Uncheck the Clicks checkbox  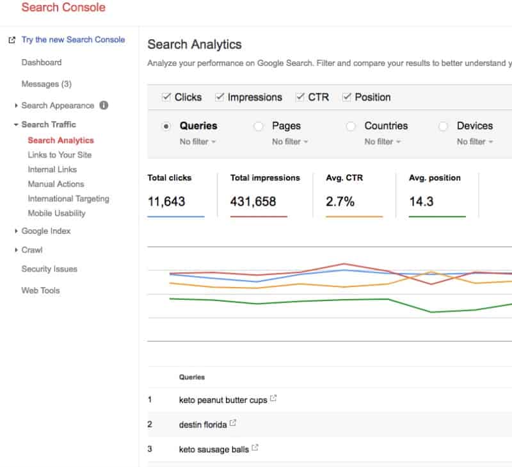coord(166,97)
